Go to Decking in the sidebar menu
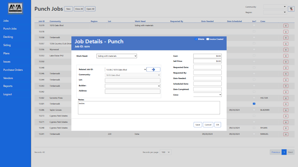The width and height of the screenshot is (298, 167). (8, 37)
